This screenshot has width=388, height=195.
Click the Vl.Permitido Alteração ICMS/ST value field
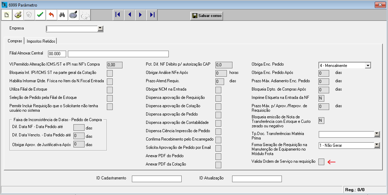pyautogui.click(x=114, y=65)
